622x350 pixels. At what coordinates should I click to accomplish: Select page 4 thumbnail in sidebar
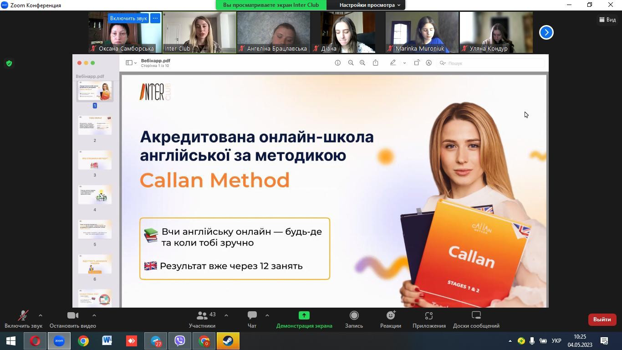click(95, 194)
